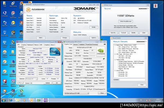Open the PowerColor Giveaway tab in GPU-Z

[92, 45]
